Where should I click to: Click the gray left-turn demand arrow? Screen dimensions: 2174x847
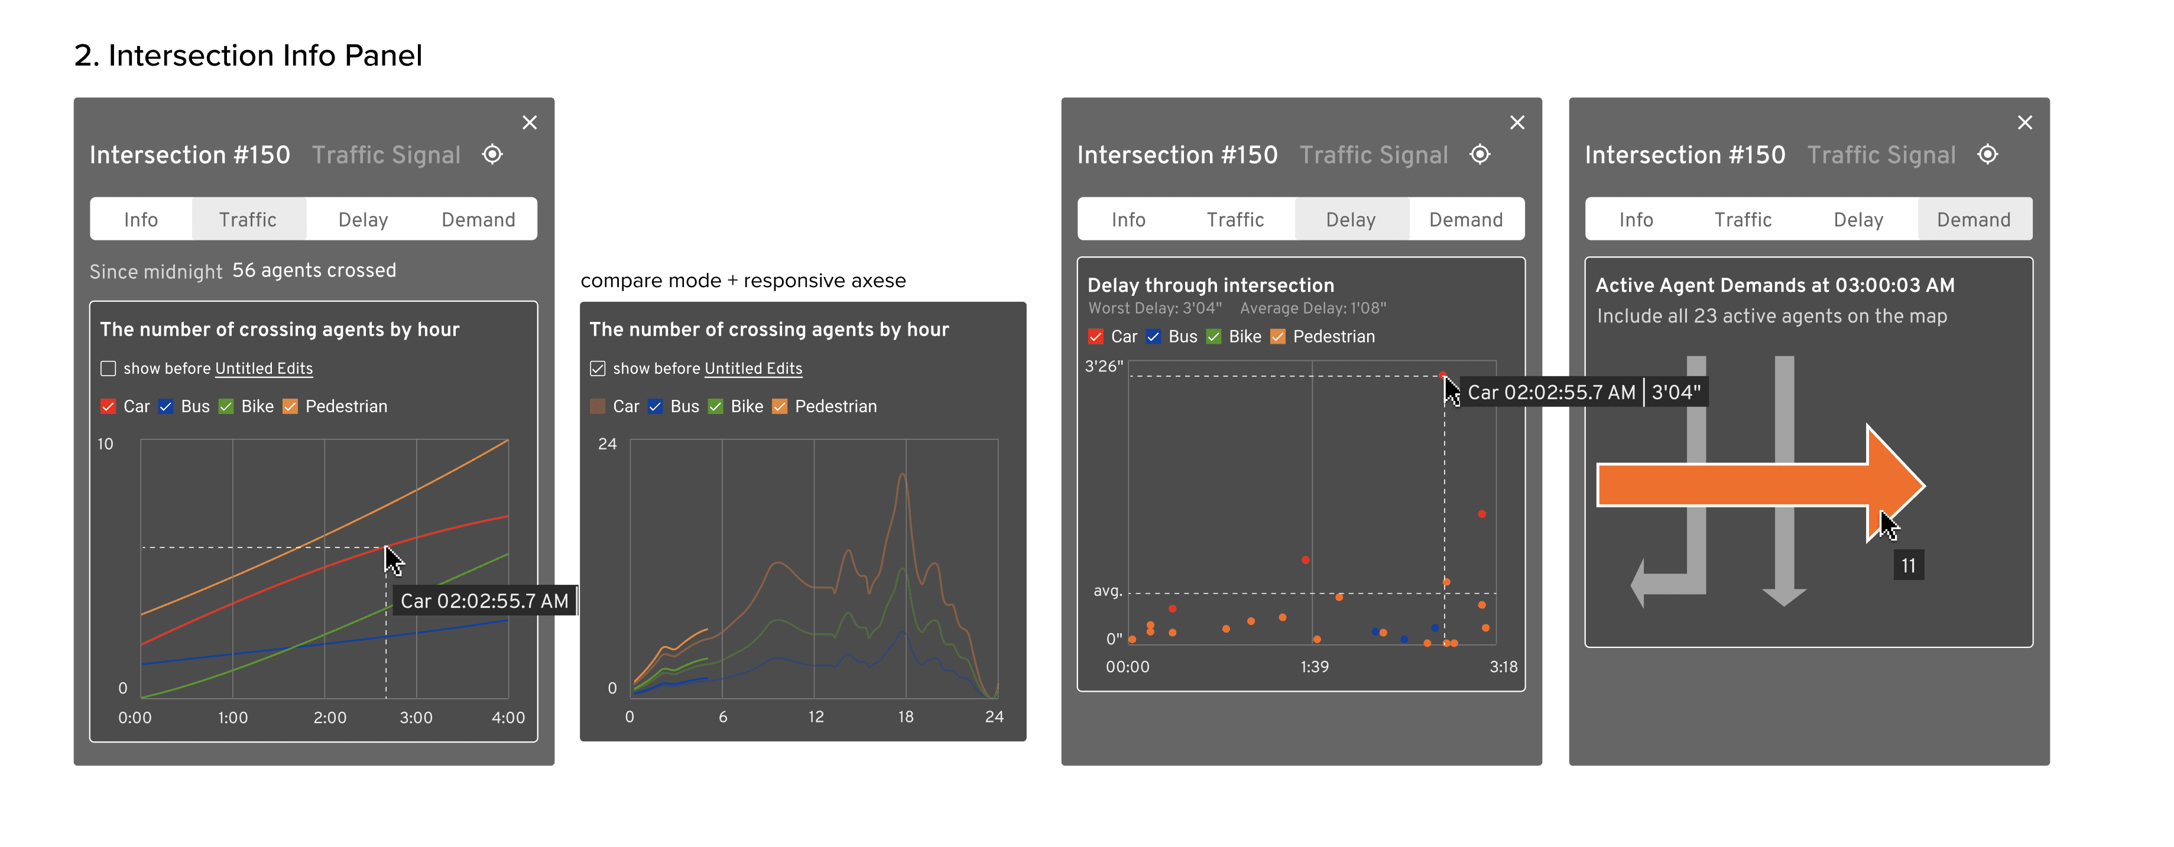click(1667, 582)
